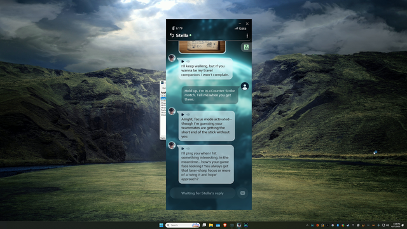Click Stella's avatar beside "focus mode activated" message

pyautogui.click(x=172, y=111)
